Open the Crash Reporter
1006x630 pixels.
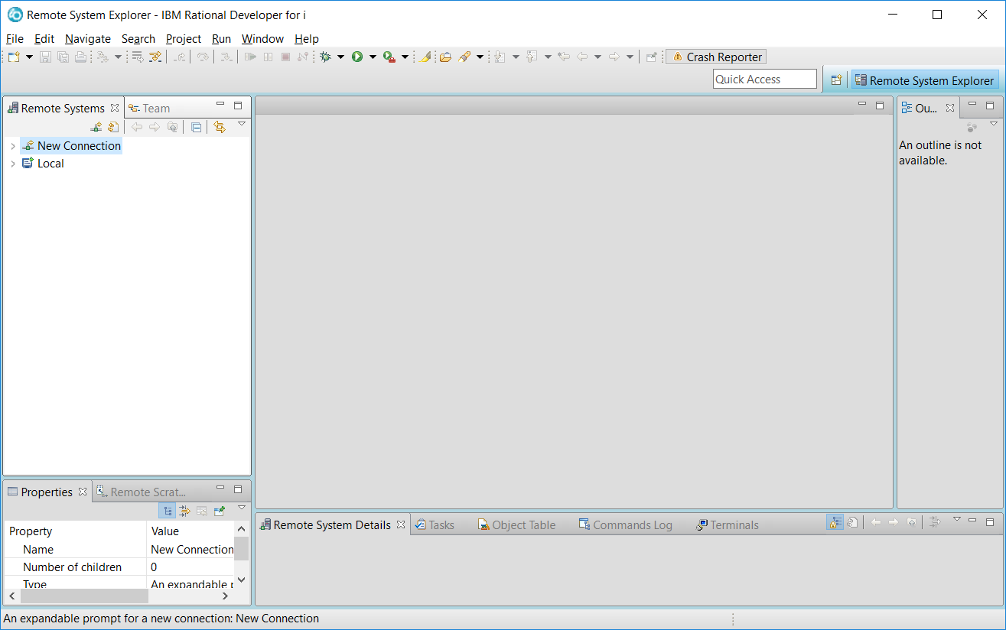click(715, 56)
